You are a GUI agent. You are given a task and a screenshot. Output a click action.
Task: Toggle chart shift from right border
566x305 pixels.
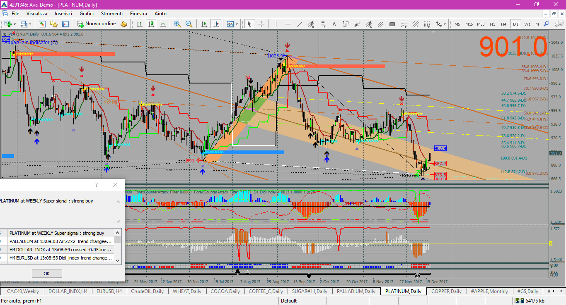pos(216,24)
